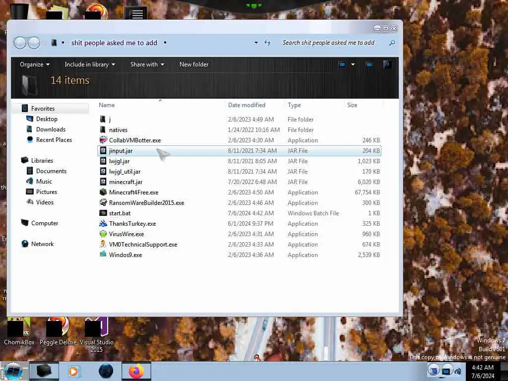Open Downloads in the navigation pane
This screenshot has height=381, width=508.
pyautogui.click(x=51, y=129)
